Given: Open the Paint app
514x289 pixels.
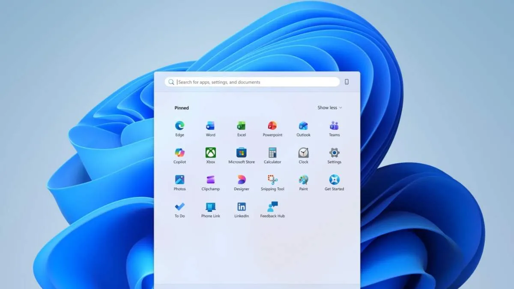Looking at the screenshot, I should (303, 183).
